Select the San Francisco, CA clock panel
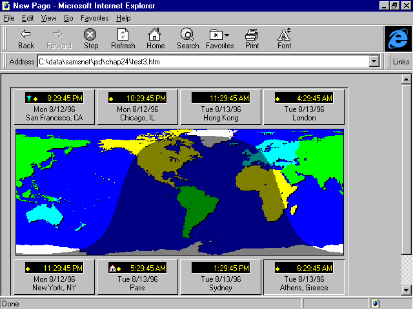This screenshot has height=309, width=413. click(54, 107)
